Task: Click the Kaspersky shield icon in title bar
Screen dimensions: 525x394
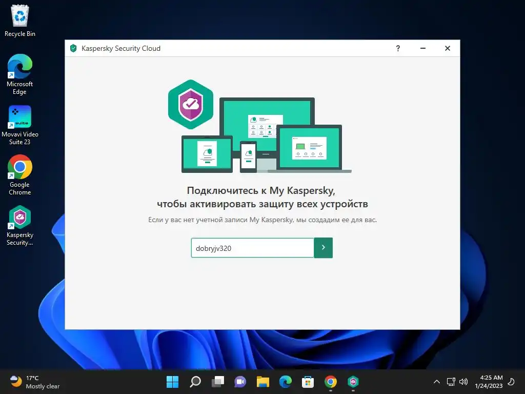Action: 73,48
